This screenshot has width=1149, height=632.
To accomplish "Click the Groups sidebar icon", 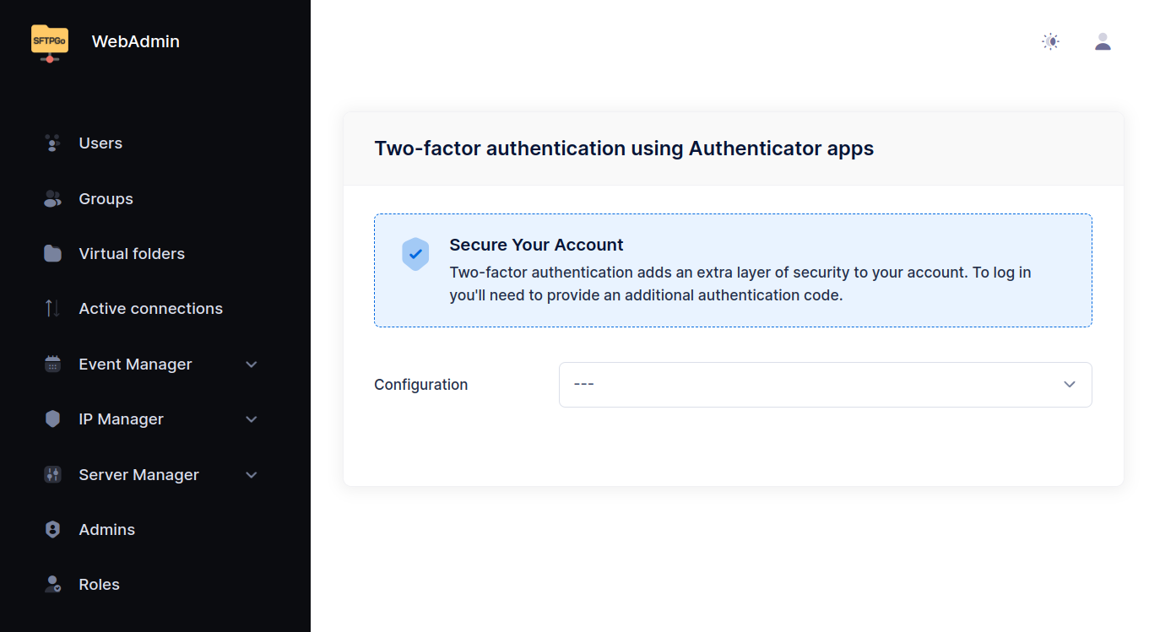I will 52,199.
